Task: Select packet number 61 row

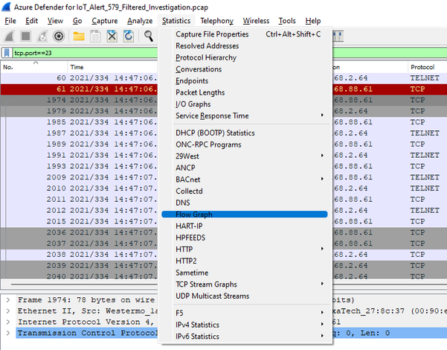Action: tap(79, 89)
